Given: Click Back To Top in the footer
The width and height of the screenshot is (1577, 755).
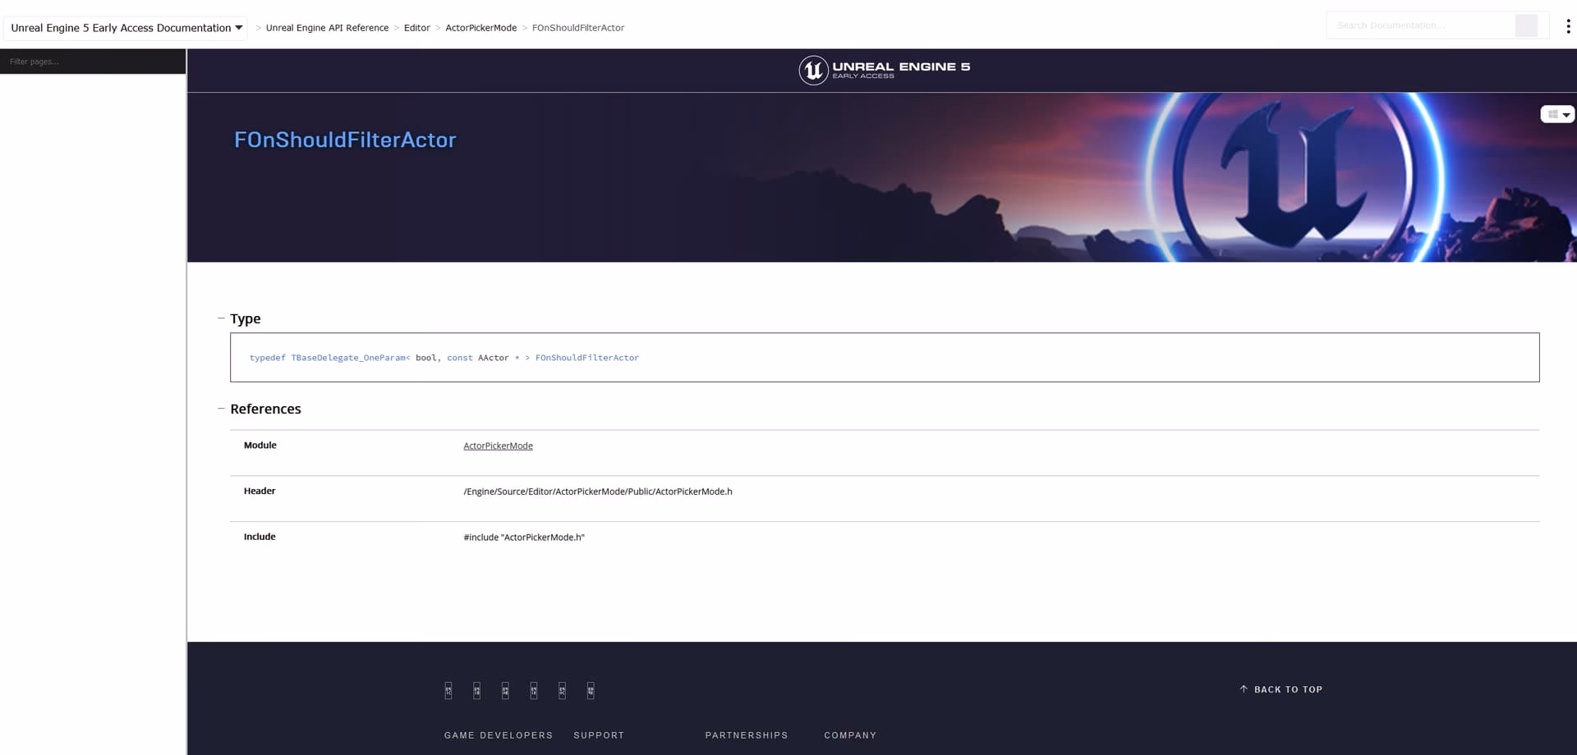Looking at the screenshot, I should (1280, 689).
